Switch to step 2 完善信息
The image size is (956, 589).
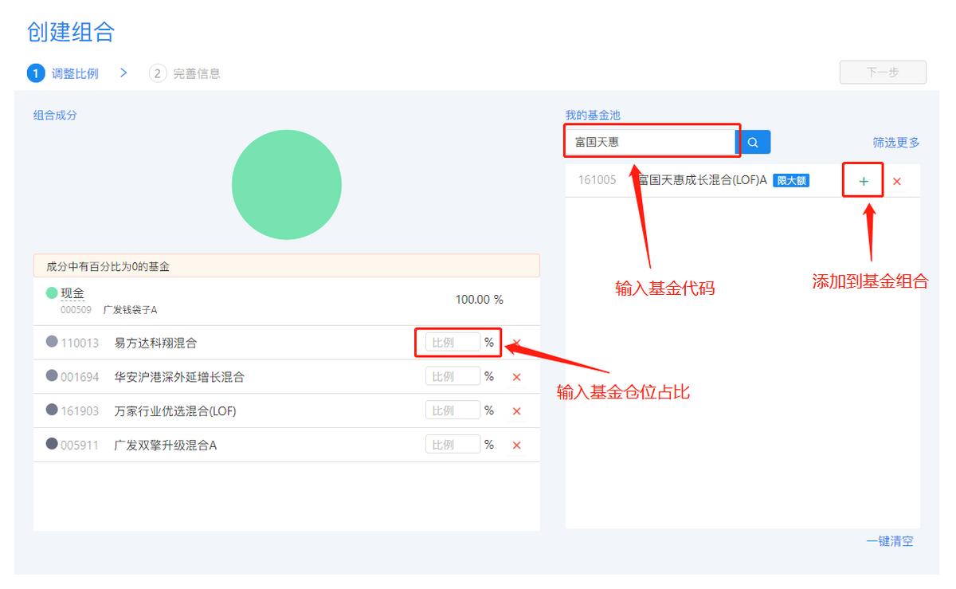coord(185,73)
